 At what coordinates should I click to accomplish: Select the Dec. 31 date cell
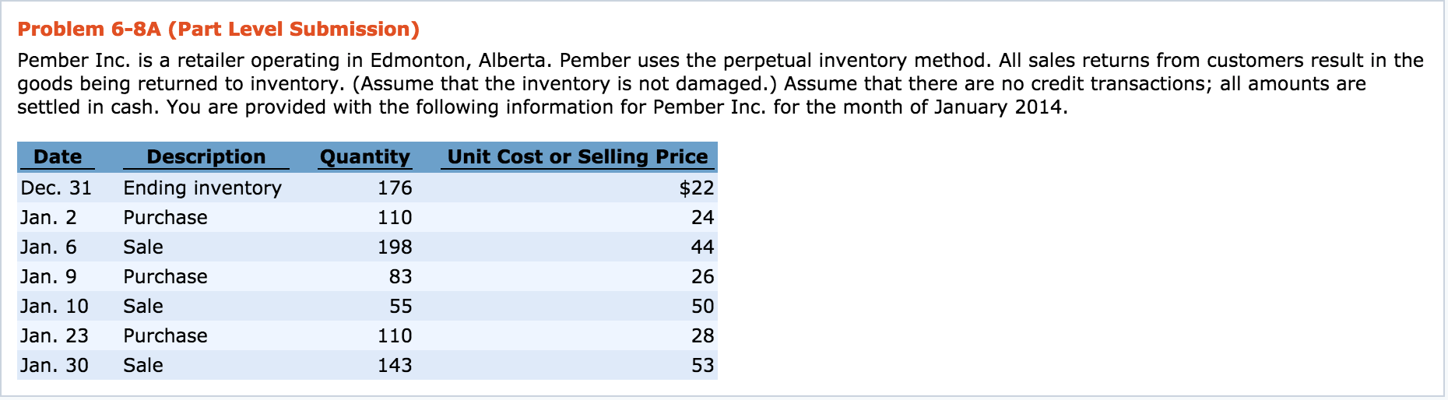pos(56,188)
